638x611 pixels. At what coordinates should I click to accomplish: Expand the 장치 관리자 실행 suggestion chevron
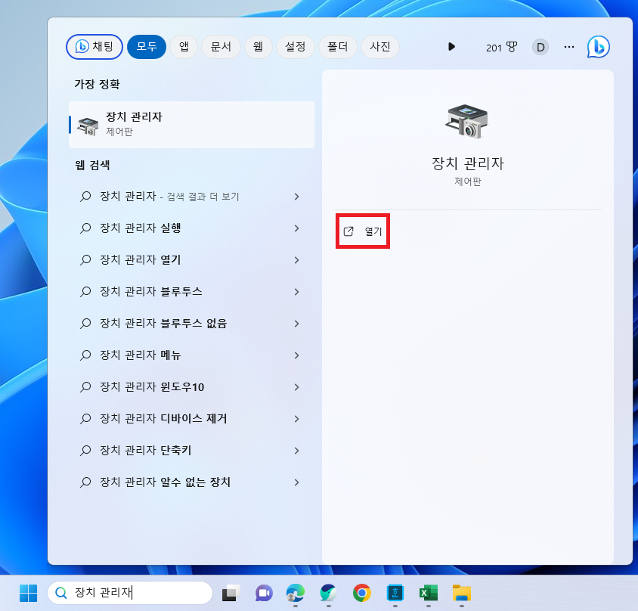[296, 228]
